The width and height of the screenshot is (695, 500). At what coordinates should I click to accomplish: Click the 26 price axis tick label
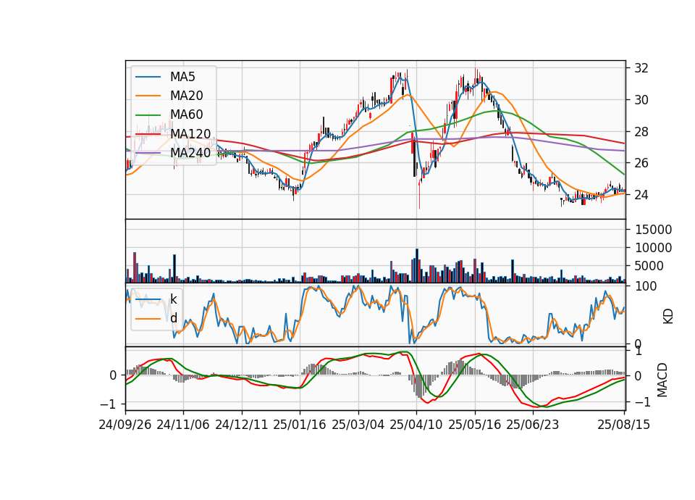coord(641,163)
